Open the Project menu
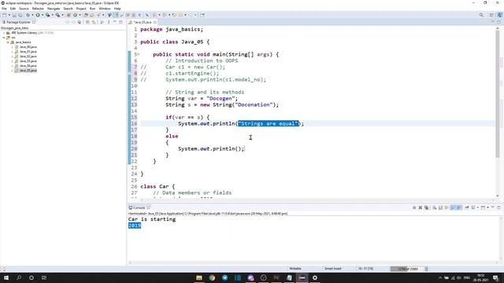Viewport: 504px width, 283px height. click(81, 9)
